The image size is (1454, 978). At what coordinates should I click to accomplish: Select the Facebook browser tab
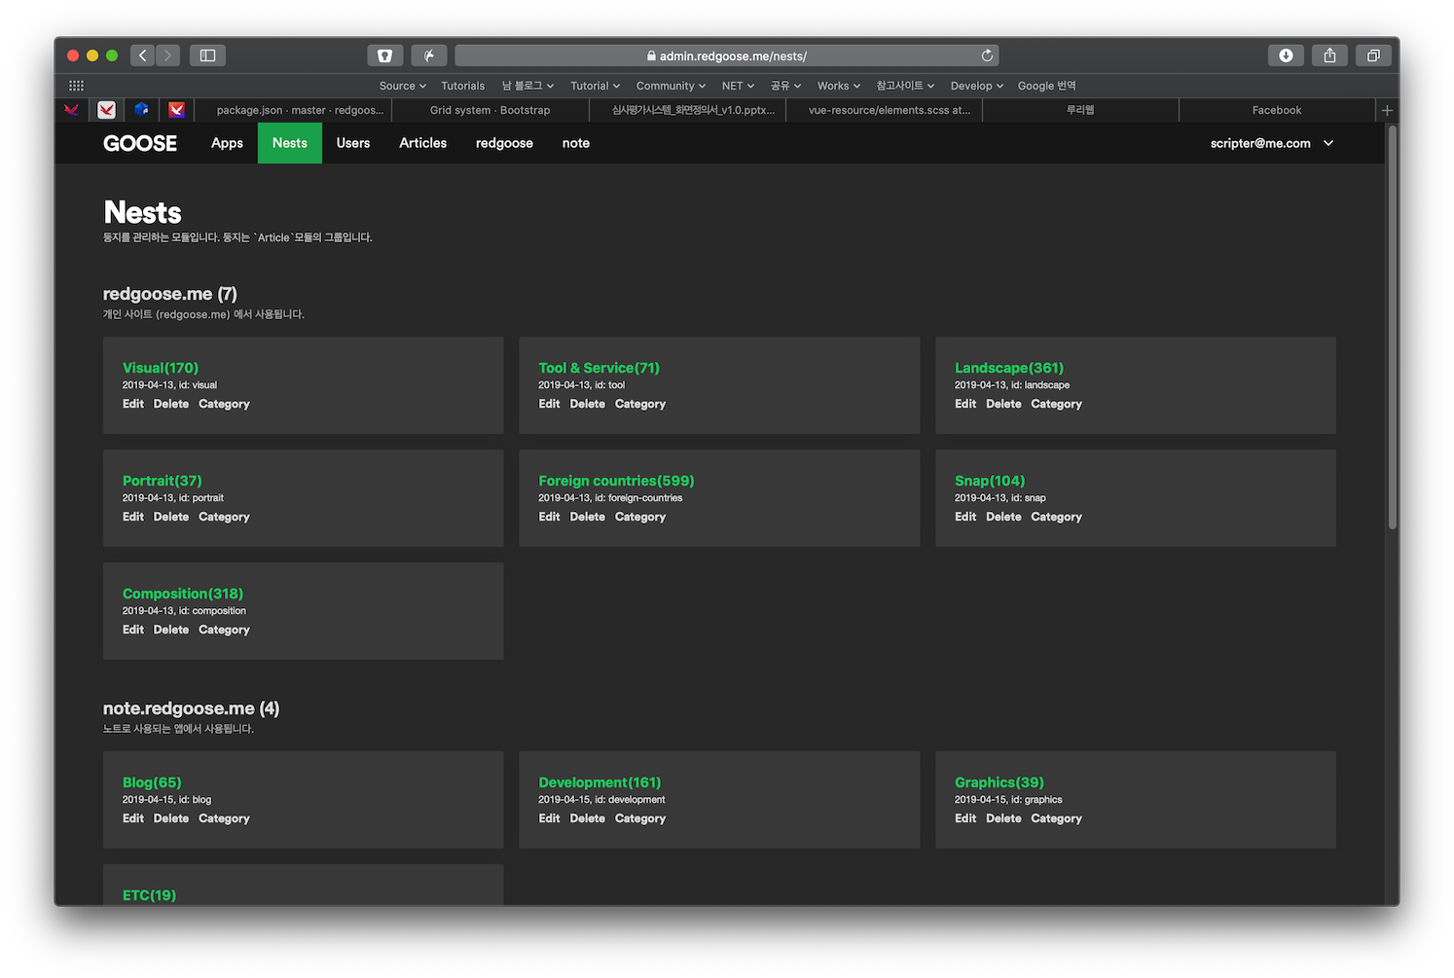[x=1277, y=110]
